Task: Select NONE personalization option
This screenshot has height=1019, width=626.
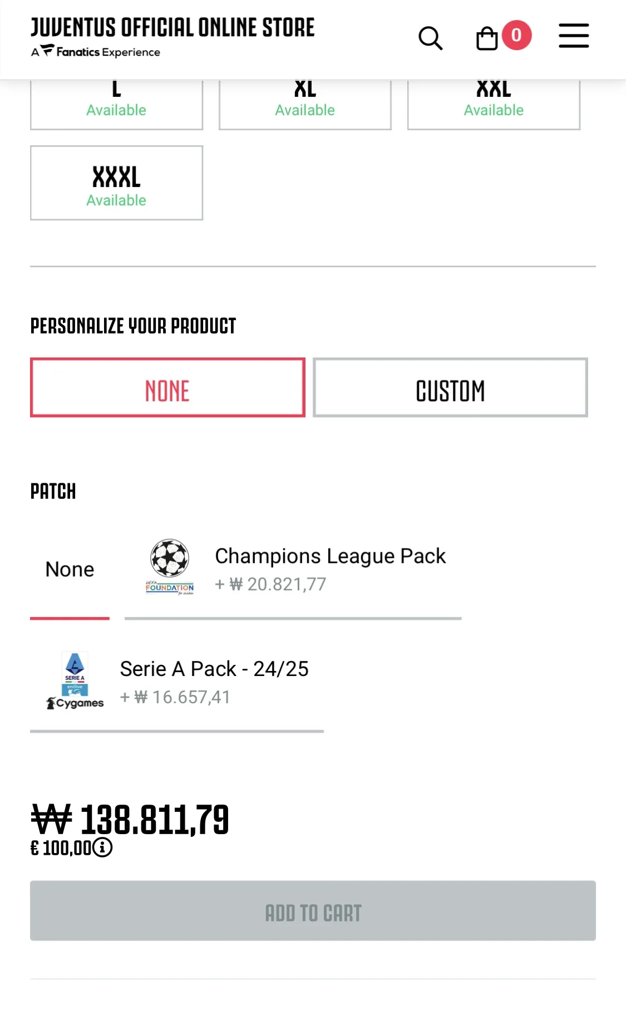Action: (167, 388)
